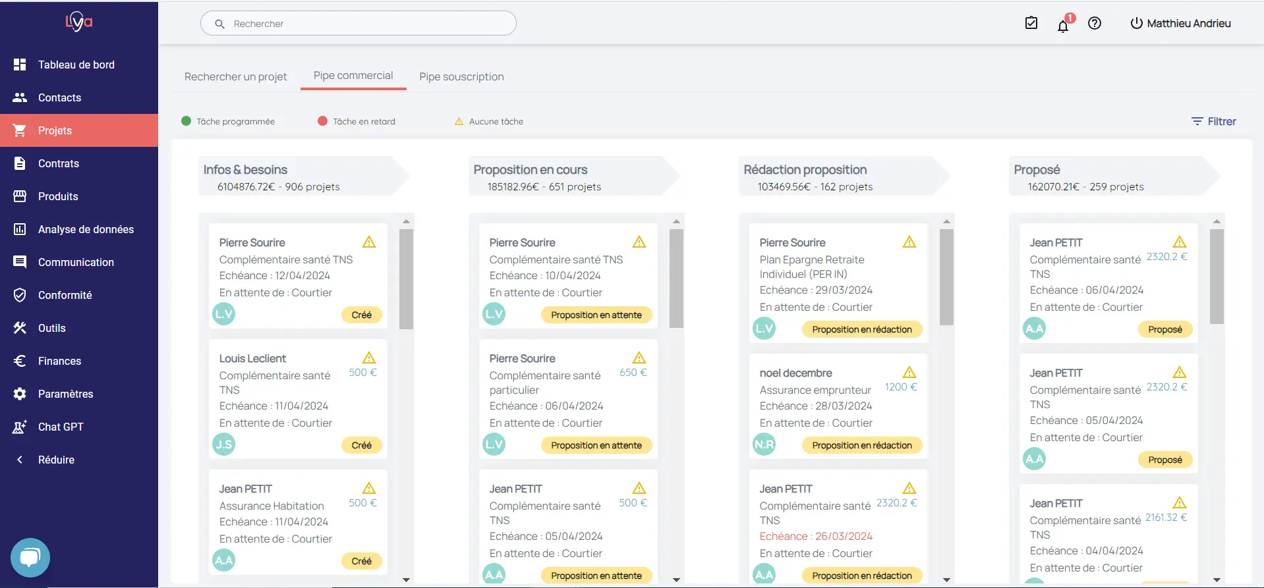Viewport: 1264px width, 588px height.
Task: Click warning icon on Louis Leclient card
Action: point(369,358)
